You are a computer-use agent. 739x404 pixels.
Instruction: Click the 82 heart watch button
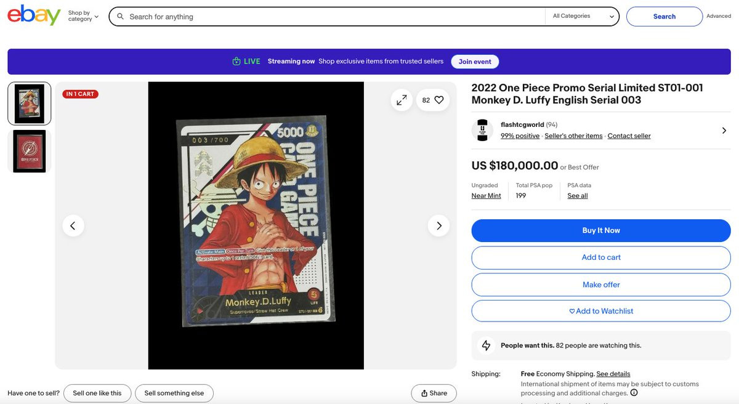tap(433, 100)
